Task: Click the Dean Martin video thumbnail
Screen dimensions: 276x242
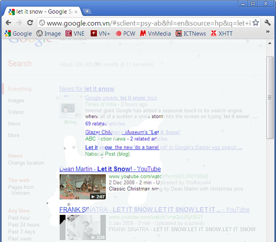Action: (x=82, y=187)
